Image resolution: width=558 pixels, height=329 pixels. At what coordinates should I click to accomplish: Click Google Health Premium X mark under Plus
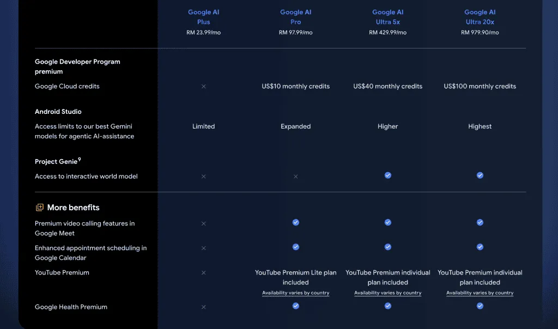pos(204,307)
